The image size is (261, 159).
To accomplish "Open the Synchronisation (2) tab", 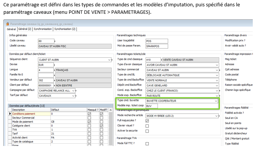I will 65,29.
